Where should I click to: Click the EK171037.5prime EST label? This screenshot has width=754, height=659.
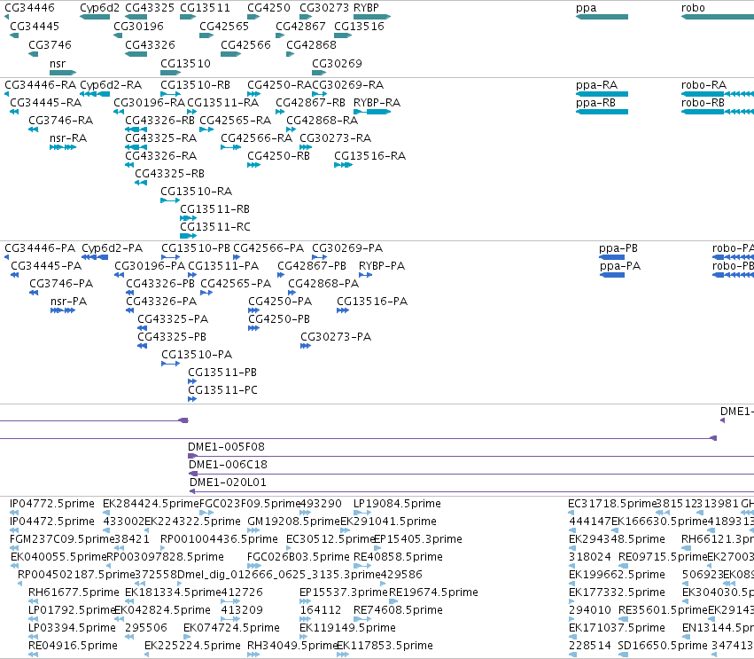pos(617,628)
